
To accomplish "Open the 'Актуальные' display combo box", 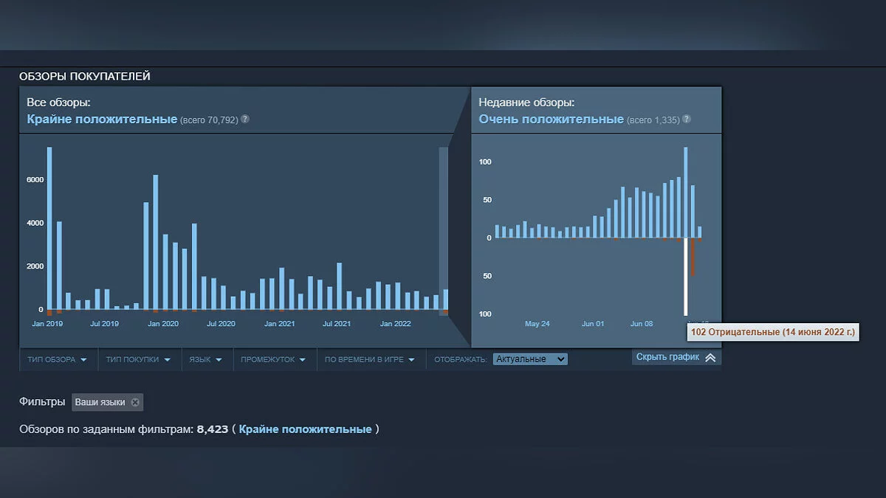I will click(x=530, y=359).
